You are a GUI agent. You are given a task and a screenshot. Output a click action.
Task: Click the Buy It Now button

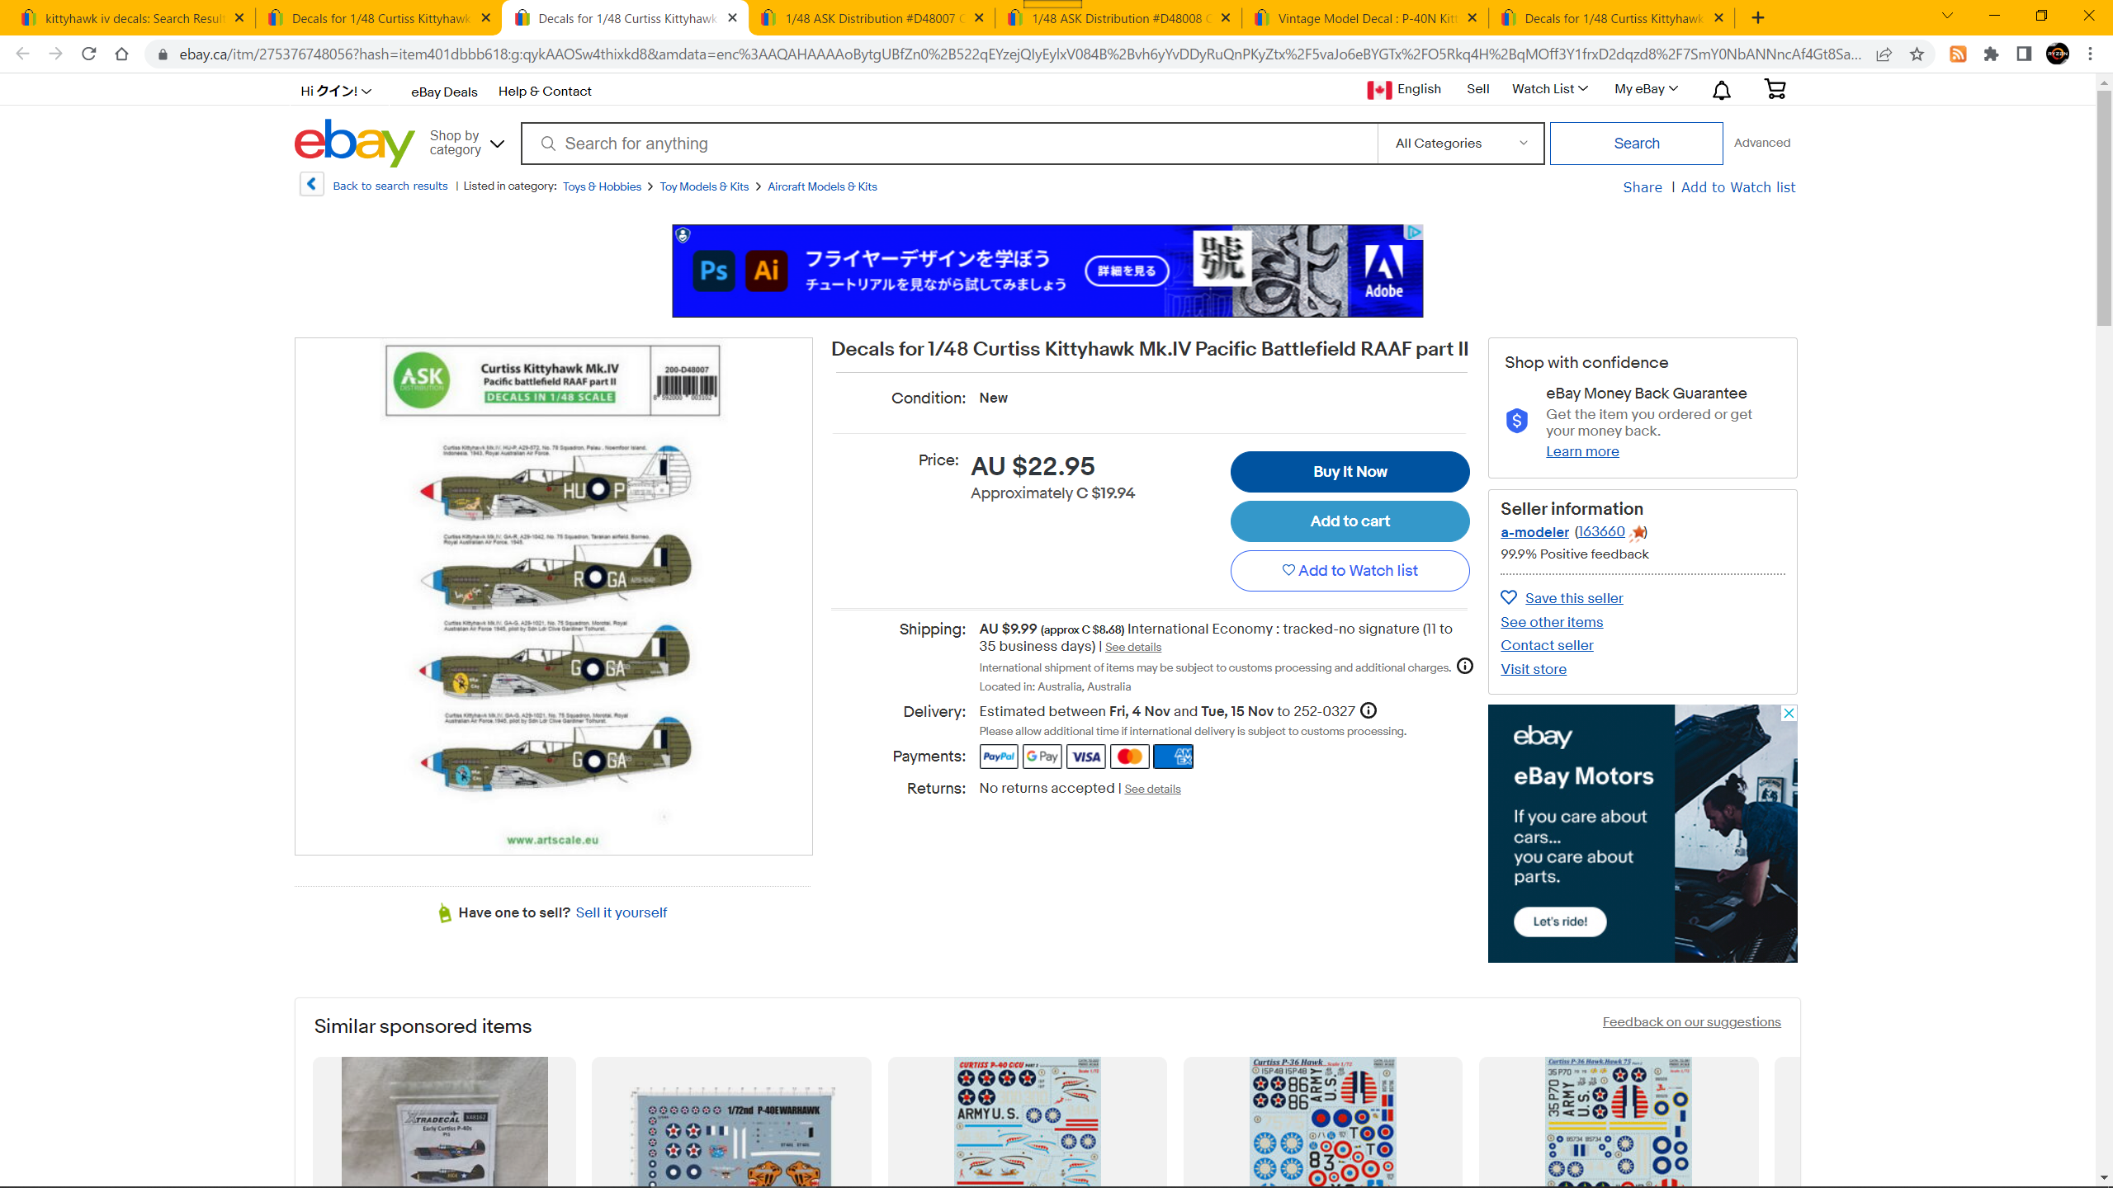click(x=1350, y=472)
